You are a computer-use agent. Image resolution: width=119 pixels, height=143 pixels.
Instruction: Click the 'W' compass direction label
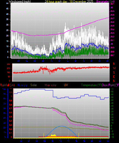pos(114,68)
